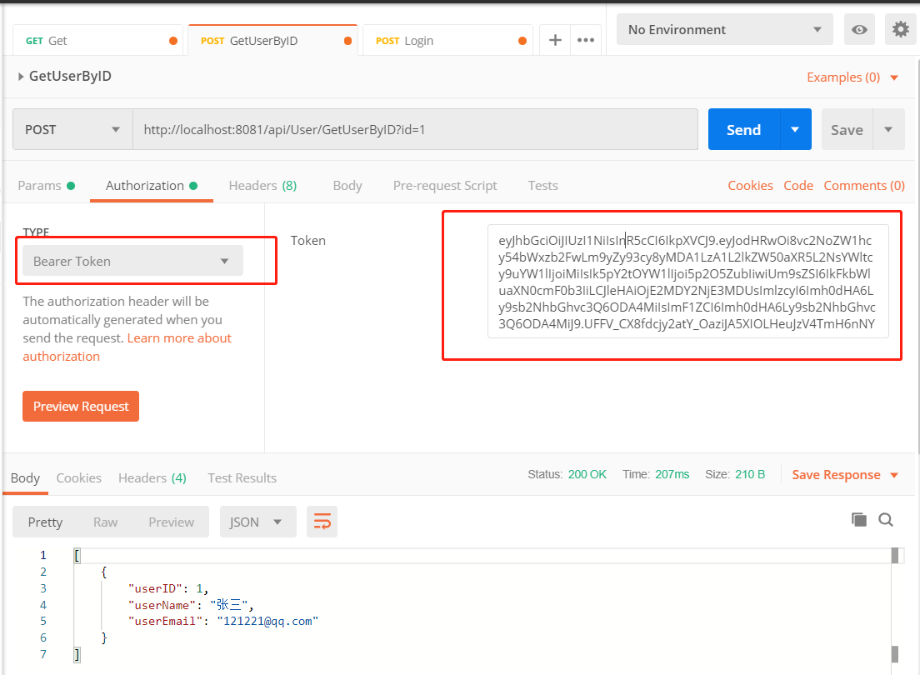Screen dimensions: 920x675
Task: Open the Params tab
Action: [47, 186]
